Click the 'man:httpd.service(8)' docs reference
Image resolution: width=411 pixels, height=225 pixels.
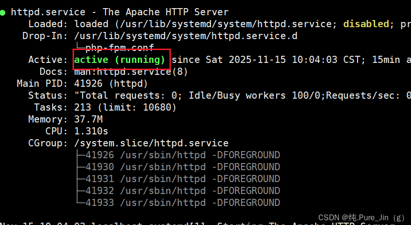coord(131,72)
